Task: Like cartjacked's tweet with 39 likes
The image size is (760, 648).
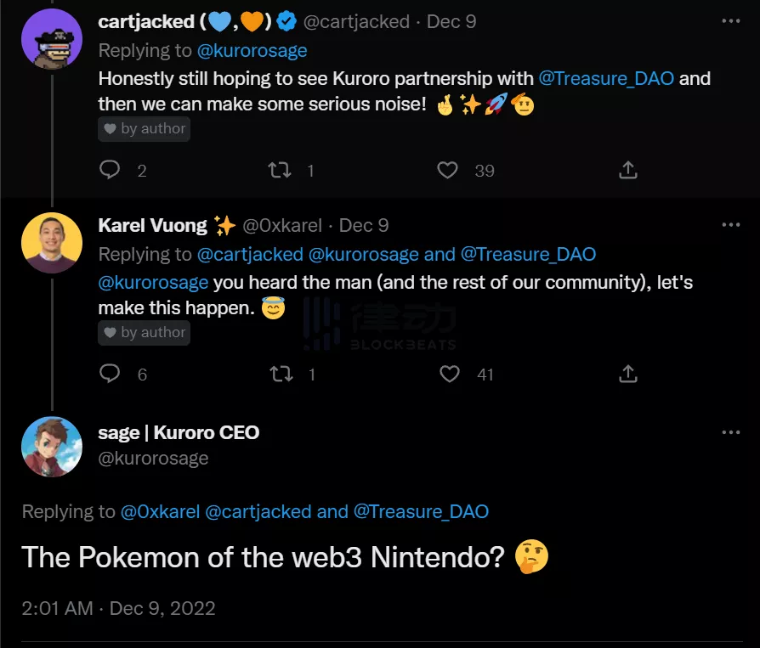Action: (x=448, y=170)
